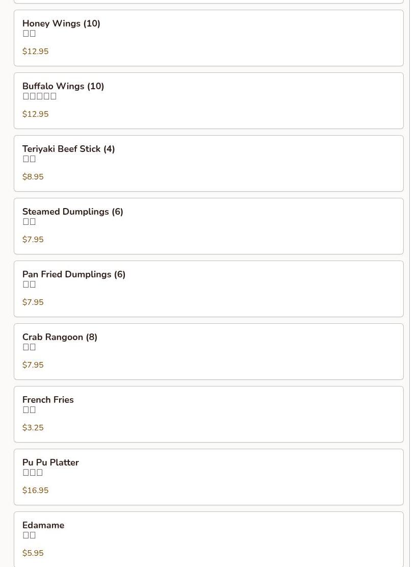Viewport: 420px width, 567px height.
Task: Choose the French Fries menu item
Action: pyautogui.click(x=208, y=415)
